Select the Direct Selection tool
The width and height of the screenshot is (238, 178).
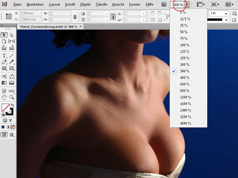[12, 35]
